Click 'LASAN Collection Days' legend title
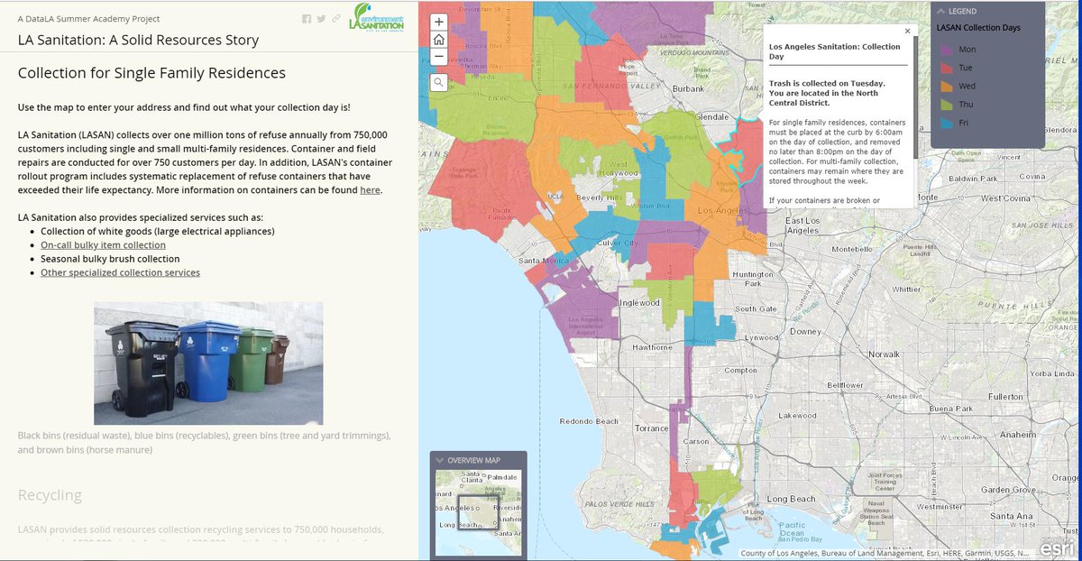Image resolution: width=1082 pixels, height=561 pixels. tap(978, 28)
